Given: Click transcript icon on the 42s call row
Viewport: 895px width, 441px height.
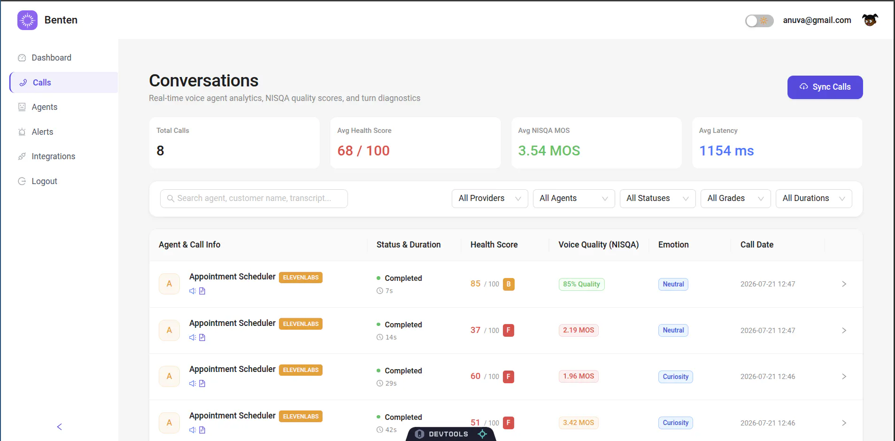Looking at the screenshot, I should tap(202, 430).
